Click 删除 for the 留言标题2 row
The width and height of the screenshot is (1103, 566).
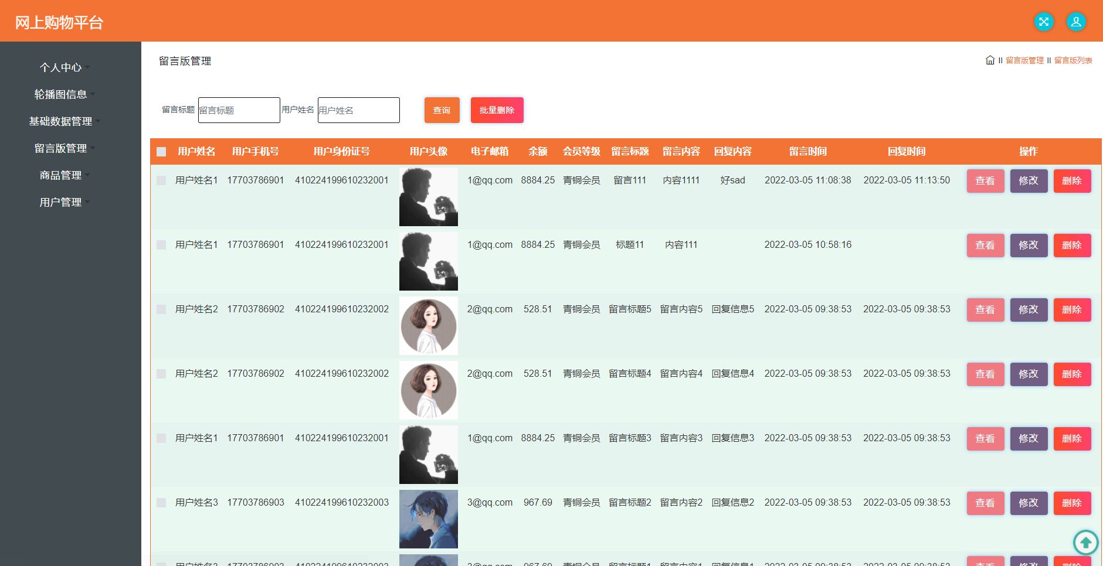click(x=1072, y=503)
